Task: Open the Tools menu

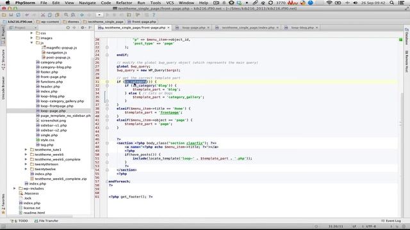Action: point(155,3)
